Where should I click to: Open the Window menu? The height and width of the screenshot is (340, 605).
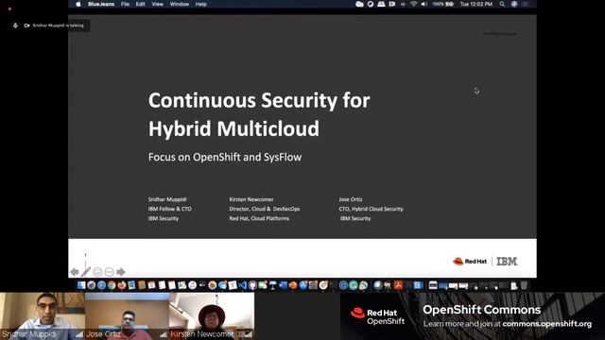point(179,4)
